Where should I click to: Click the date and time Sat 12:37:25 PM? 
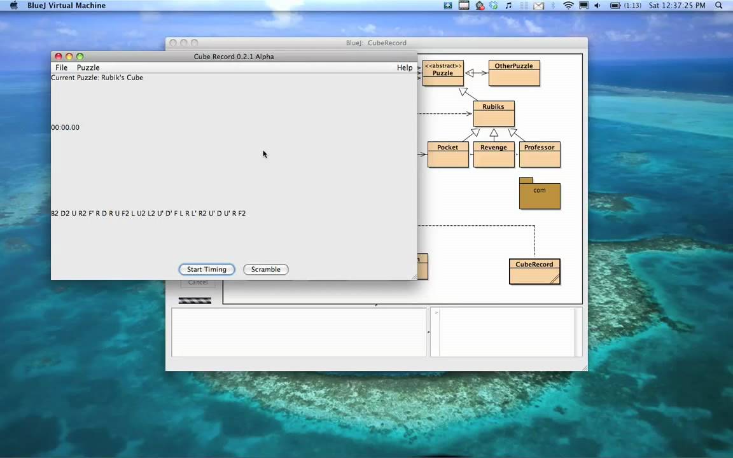677,6
